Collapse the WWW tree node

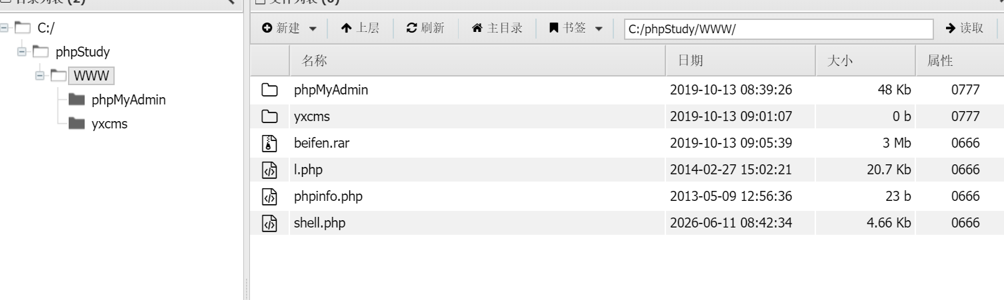click(41, 76)
